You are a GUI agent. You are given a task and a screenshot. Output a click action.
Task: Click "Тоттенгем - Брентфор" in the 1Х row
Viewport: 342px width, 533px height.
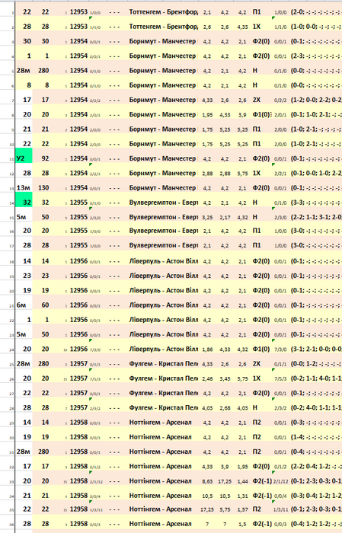(163, 27)
